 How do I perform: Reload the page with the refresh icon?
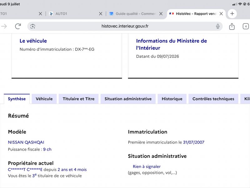(18, 26)
